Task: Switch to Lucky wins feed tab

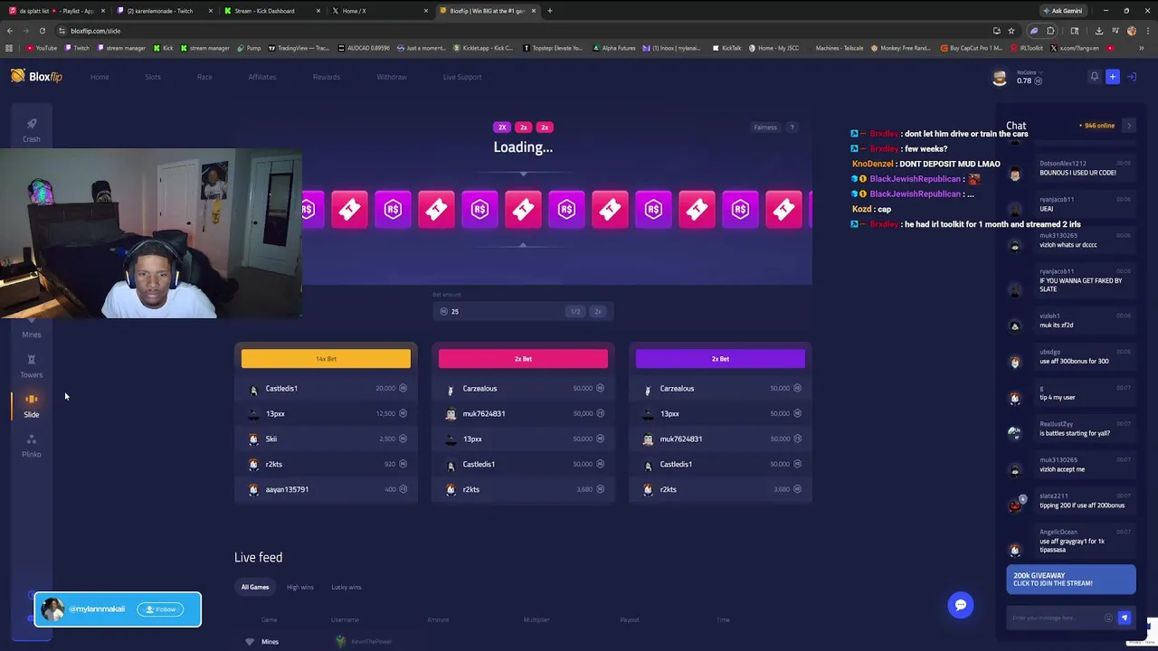Action: [346, 587]
